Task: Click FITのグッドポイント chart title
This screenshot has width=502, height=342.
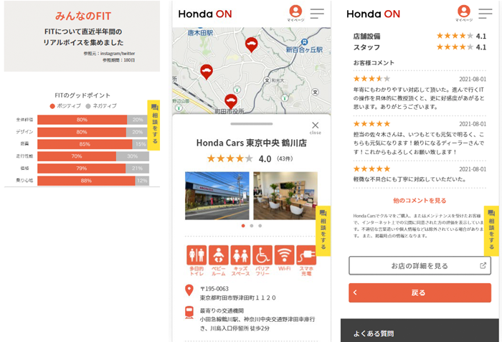Action: 82,95
